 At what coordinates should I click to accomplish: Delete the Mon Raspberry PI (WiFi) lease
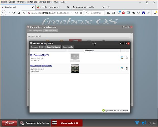click(x=127, y=58)
